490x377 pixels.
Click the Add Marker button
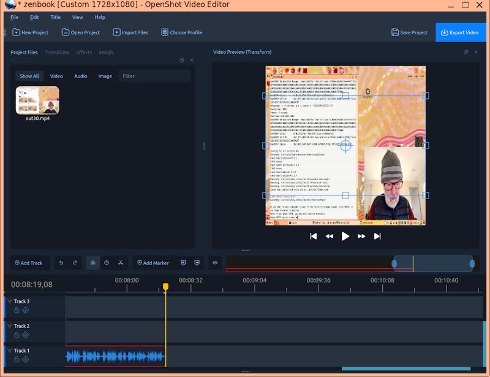153,263
